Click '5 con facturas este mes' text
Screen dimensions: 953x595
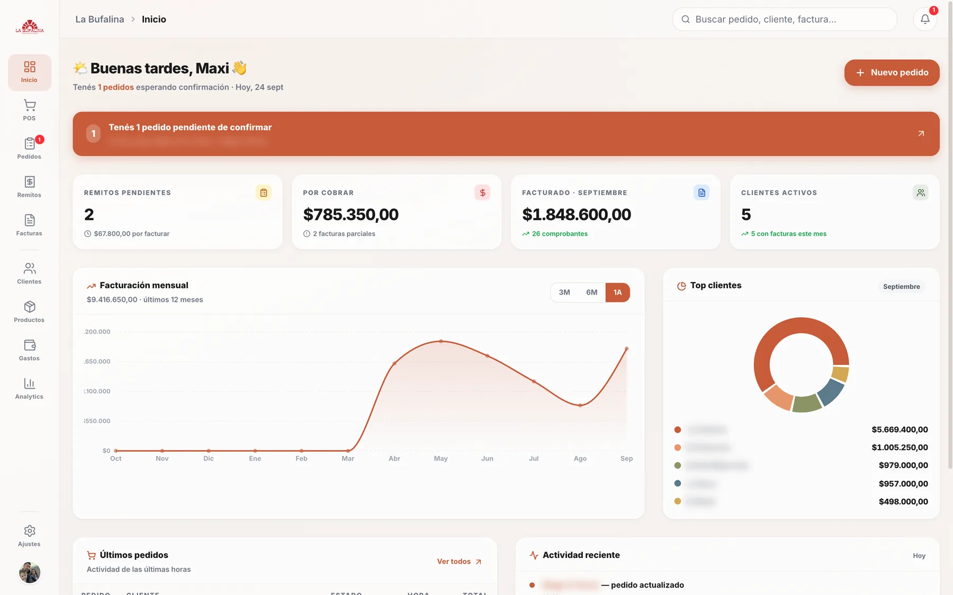click(x=788, y=234)
